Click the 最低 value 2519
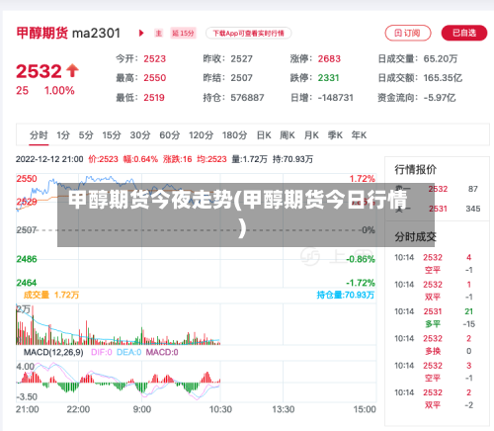The height and width of the screenshot is (431, 494). click(x=154, y=98)
